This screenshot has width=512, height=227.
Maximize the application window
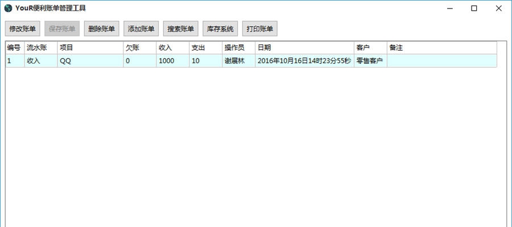(x=474, y=9)
